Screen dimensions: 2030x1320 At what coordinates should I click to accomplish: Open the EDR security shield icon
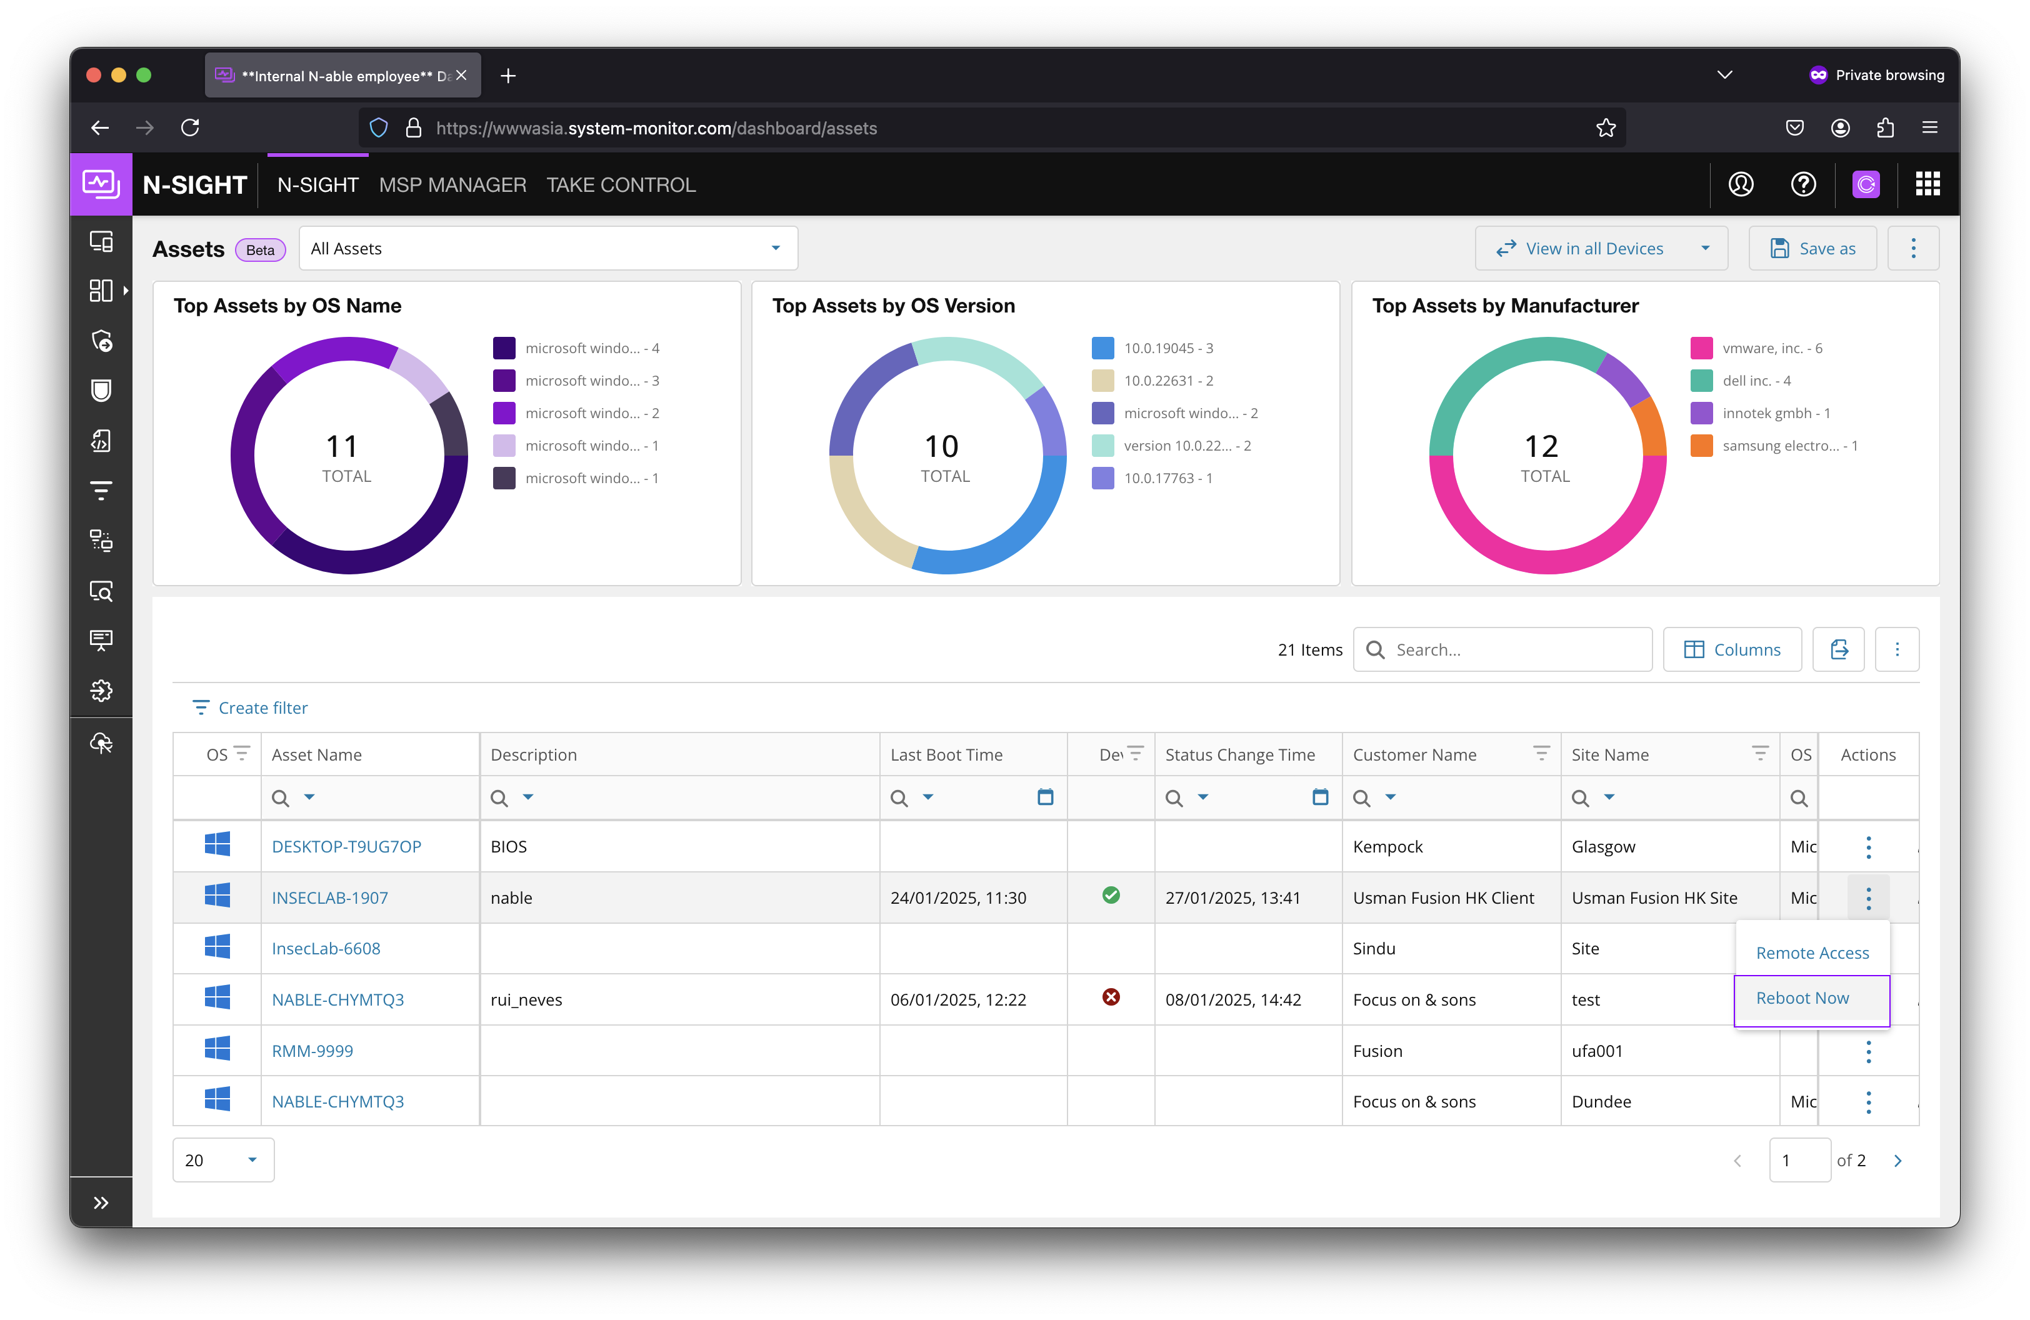point(101,391)
